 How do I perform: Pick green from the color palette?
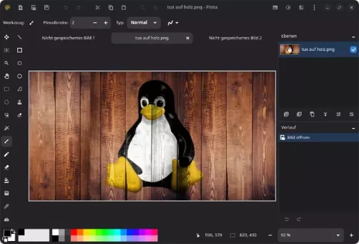pos(105,232)
